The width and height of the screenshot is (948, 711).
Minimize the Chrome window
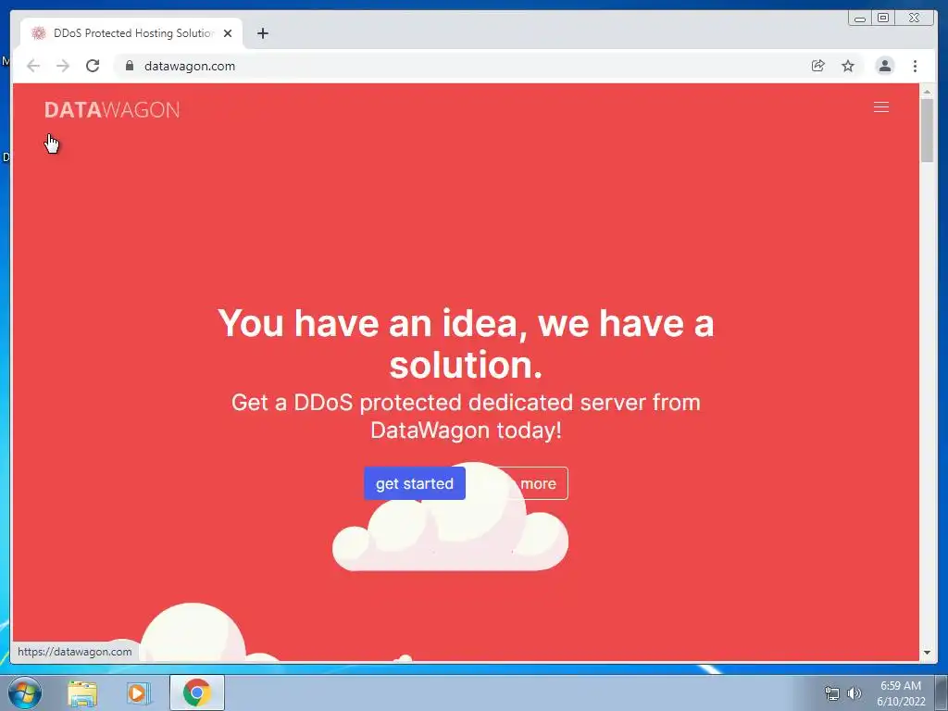point(860,18)
